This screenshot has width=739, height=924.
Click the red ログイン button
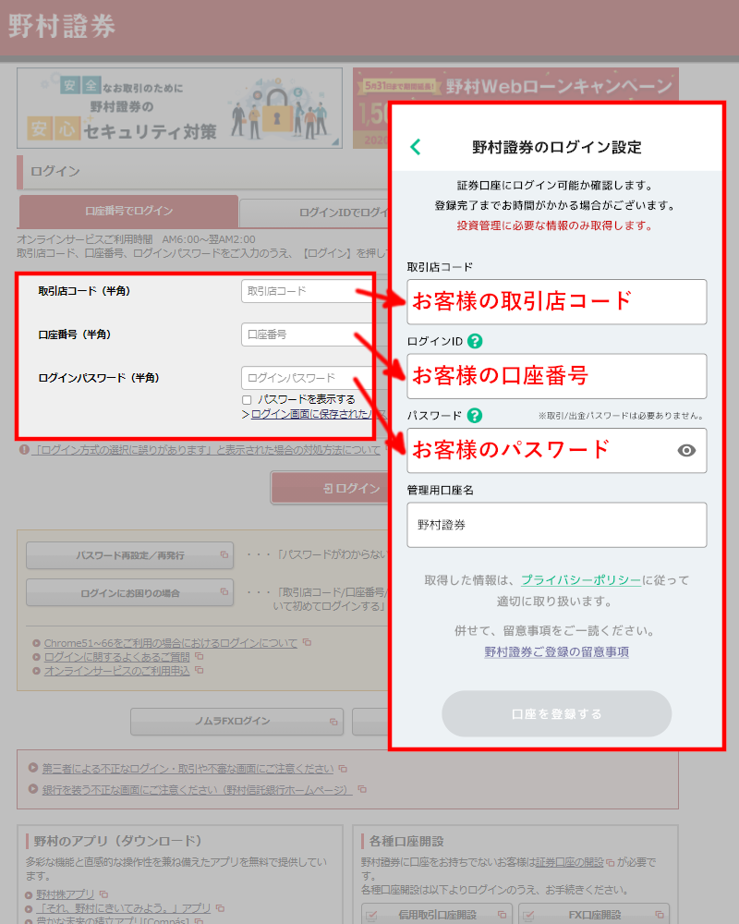[328, 488]
